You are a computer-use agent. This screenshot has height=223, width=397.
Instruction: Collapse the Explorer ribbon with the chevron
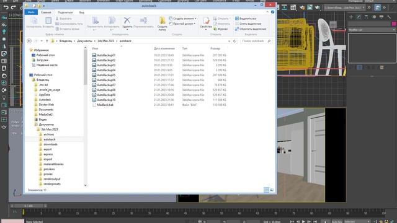pyautogui.click(x=267, y=12)
